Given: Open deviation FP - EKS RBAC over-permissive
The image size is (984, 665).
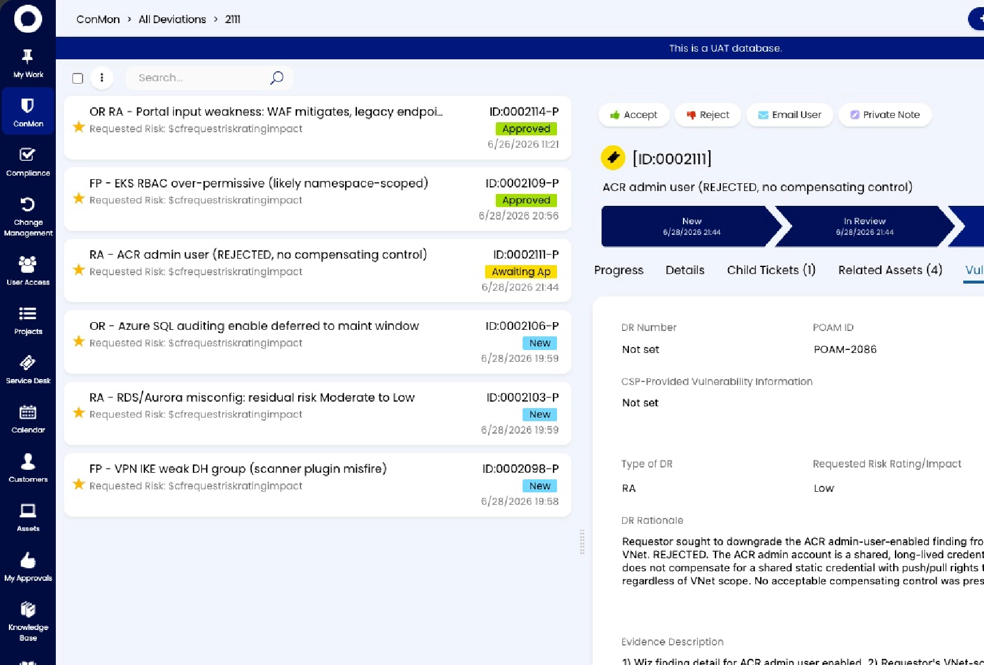Looking at the screenshot, I should (x=318, y=199).
